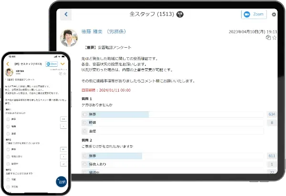Tap the count box beside 確認中 on phone
This screenshot has width=286, height=196.
click(x=63, y=164)
